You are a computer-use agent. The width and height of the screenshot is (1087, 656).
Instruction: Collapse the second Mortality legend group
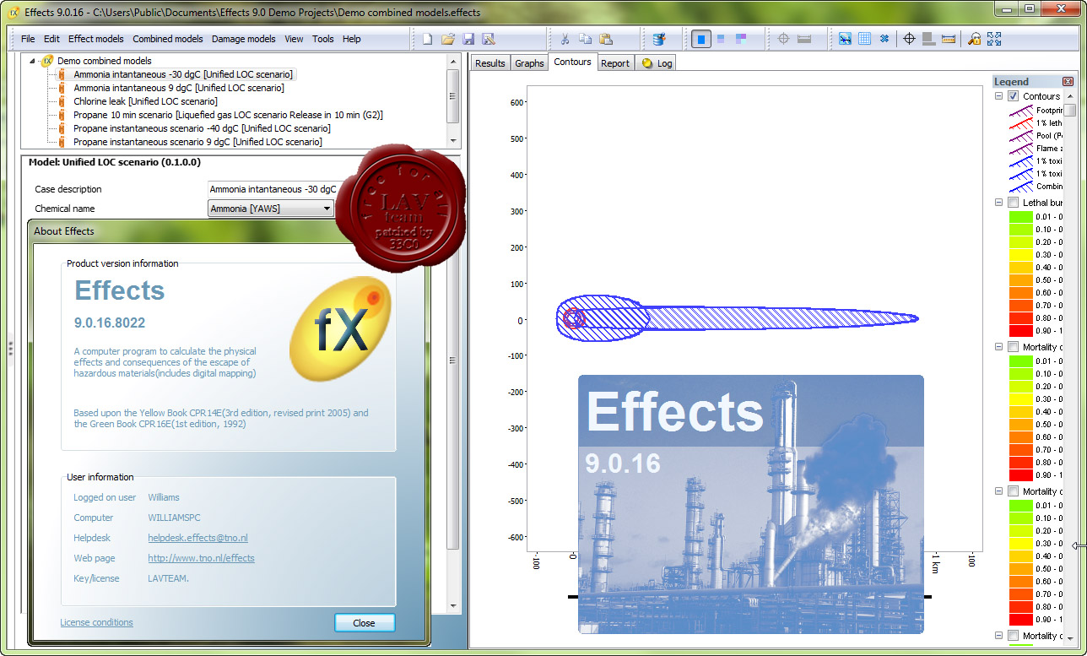[x=999, y=491]
